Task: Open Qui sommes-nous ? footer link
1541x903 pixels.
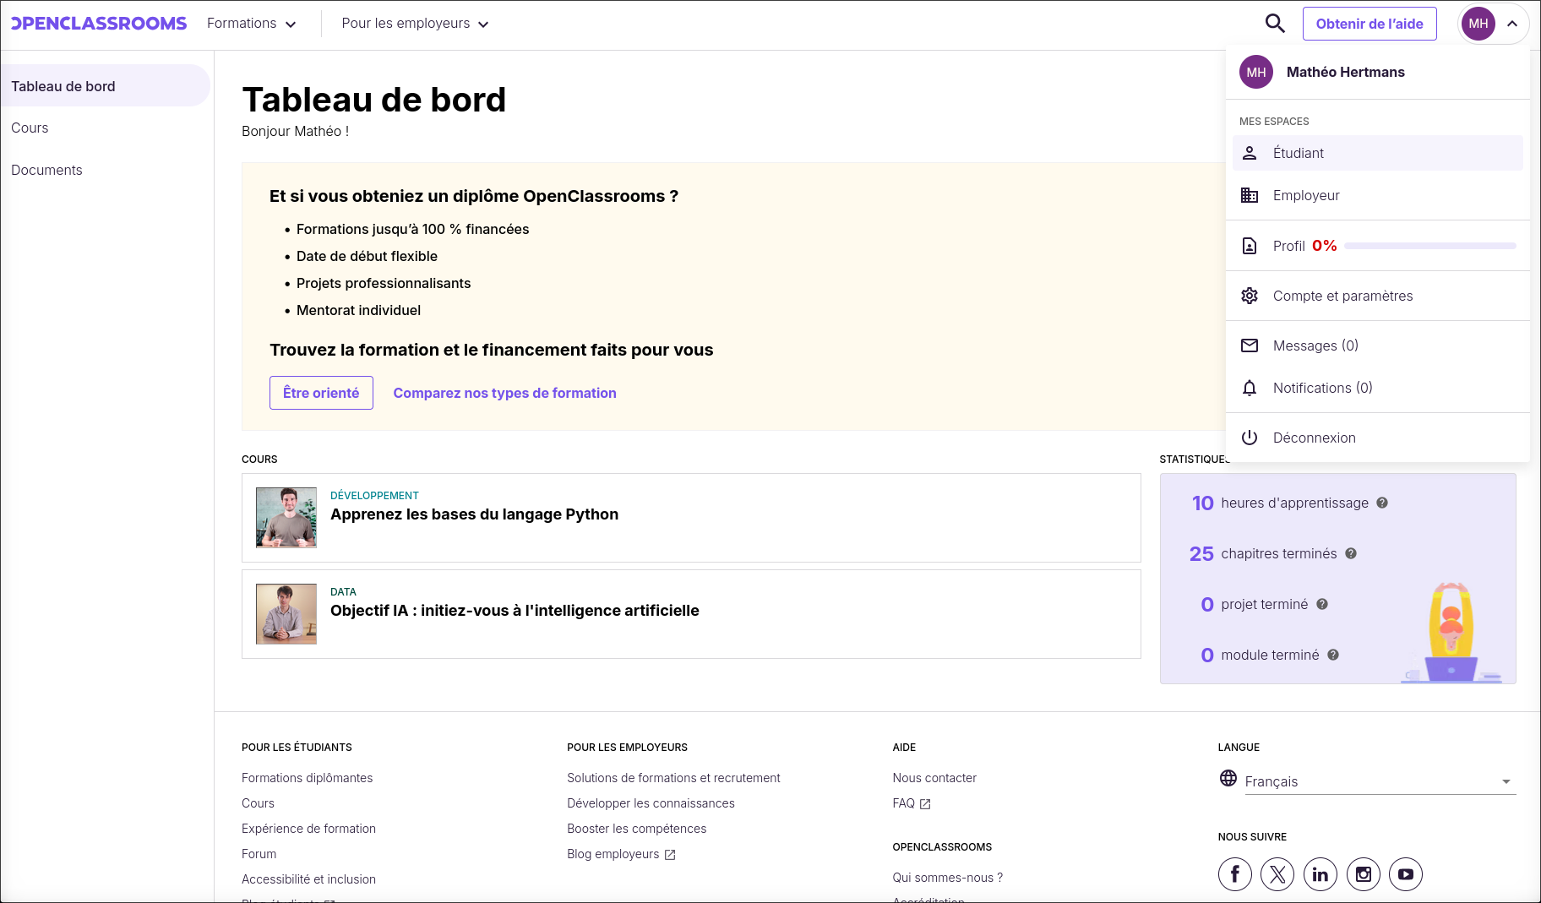Action: 948,878
